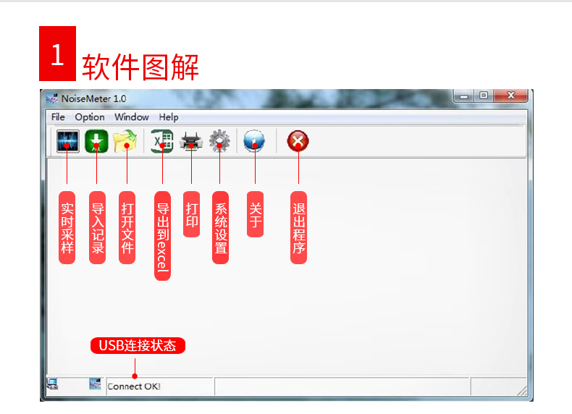The image size is (572, 414).
Task: Click the green import records icon
Action: 97,141
